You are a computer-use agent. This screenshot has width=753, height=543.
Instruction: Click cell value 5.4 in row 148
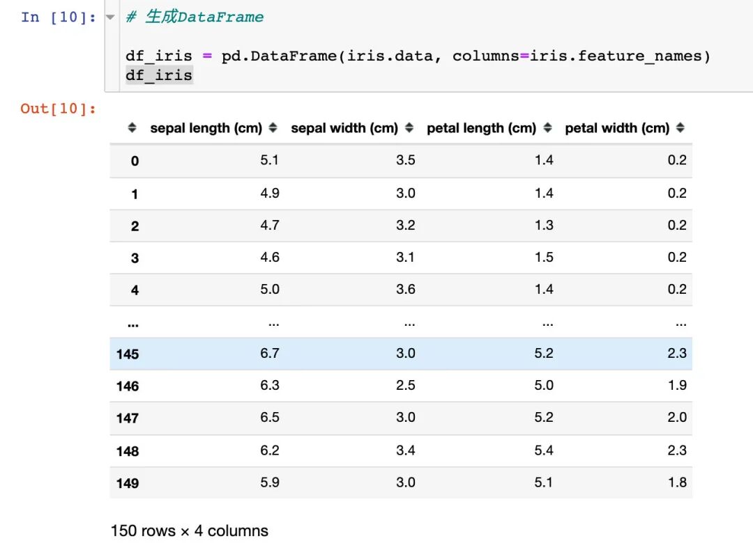(x=544, y=450)
